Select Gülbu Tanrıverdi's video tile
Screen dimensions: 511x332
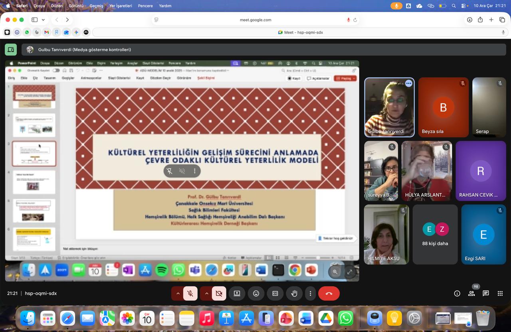coord(389,107)
